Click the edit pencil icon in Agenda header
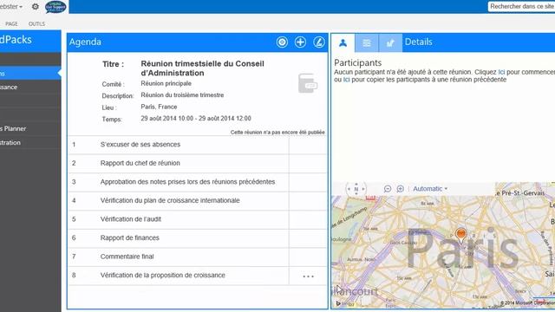The height and width of the screenshot is (312, 555). [319, 42]
